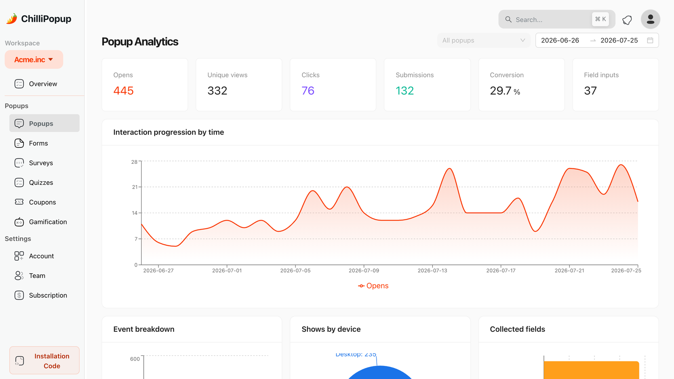Viewport: 674px width, 379px height.
Task: Open Subscription settings link
Action: coord(44,295)
